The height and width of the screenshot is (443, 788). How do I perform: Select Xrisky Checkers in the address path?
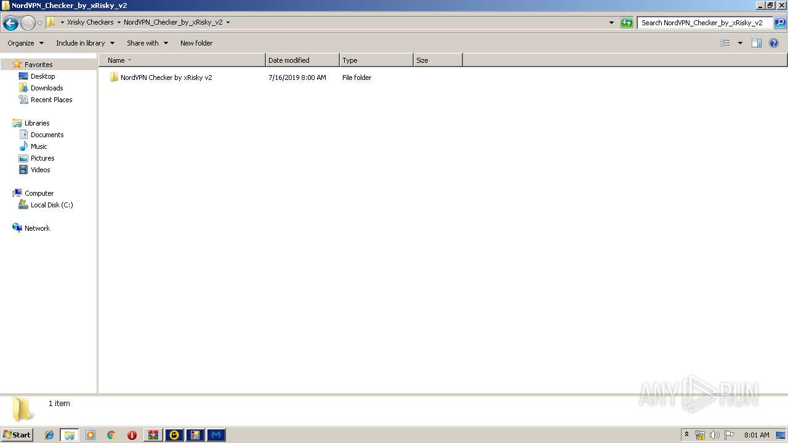(x=90, y=22)
